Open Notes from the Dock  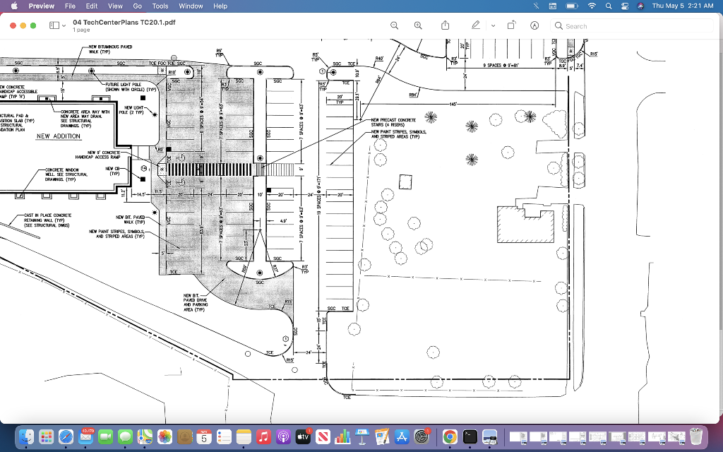[244, 436]
